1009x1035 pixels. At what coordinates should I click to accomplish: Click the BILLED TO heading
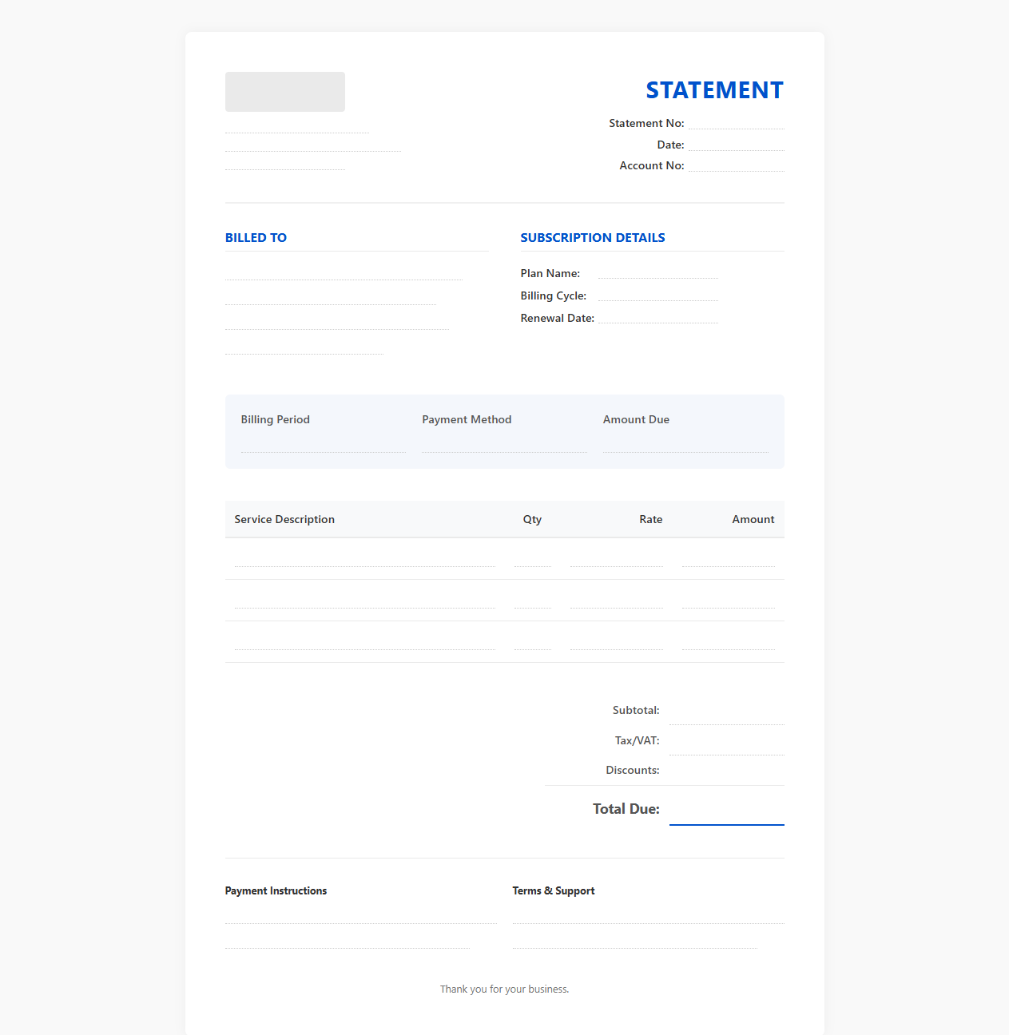coord(256,237)
